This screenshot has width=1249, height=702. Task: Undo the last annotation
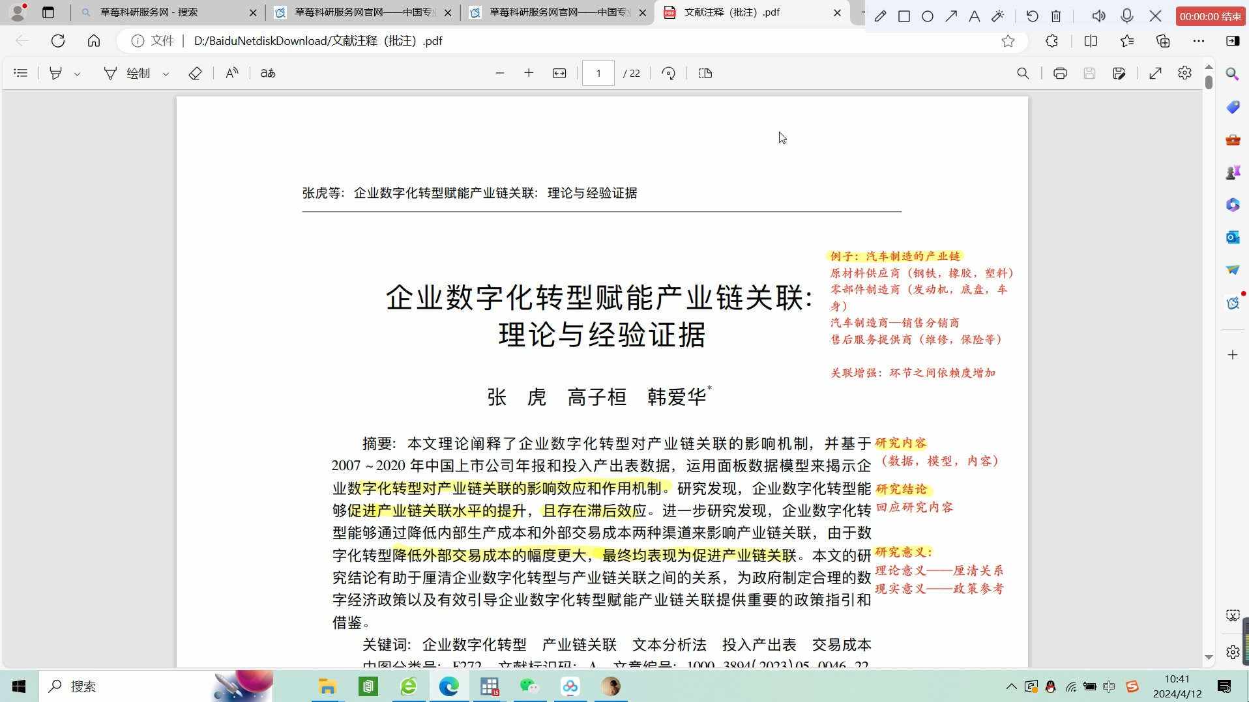pyautogui.click(x=1033, y=16)
